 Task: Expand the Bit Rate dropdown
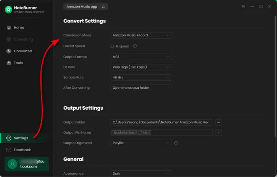pyautogui.click(x=141, y=67)
